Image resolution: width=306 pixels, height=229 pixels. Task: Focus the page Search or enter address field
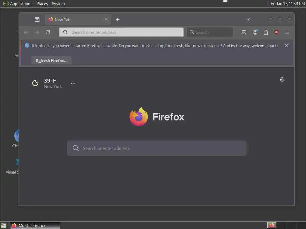click(x=157, y=148)
